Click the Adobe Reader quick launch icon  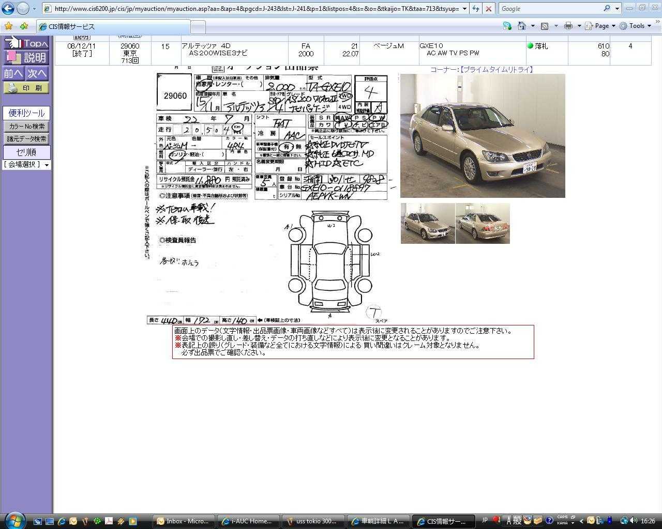109,521
